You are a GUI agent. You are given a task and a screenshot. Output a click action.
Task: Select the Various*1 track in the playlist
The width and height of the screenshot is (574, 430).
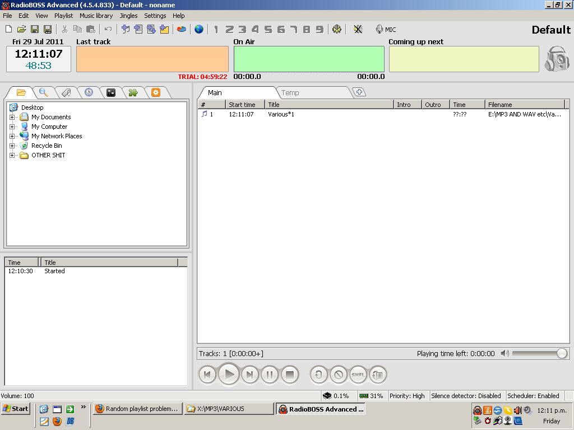click(383, 114)
